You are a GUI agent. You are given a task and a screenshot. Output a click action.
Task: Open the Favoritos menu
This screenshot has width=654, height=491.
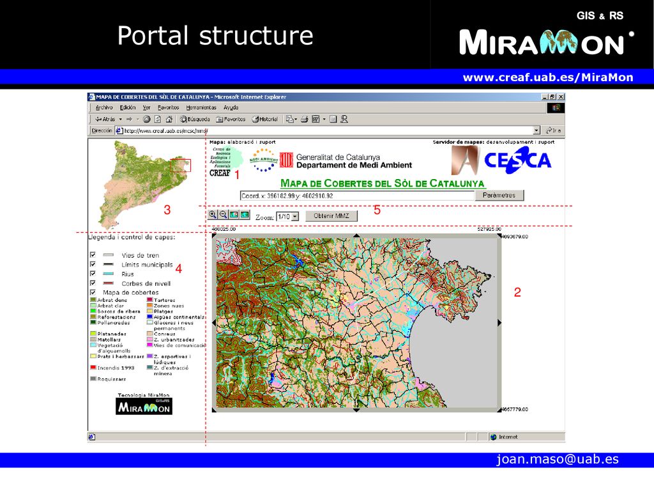169,107
